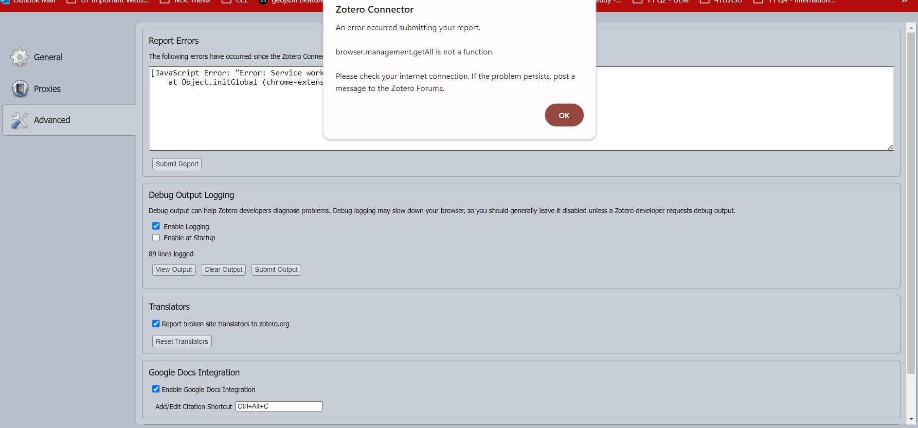Check the Enable at Startup checkbox
The height and width of the screenshot is (428, 918).
click(x=156, y=238)
